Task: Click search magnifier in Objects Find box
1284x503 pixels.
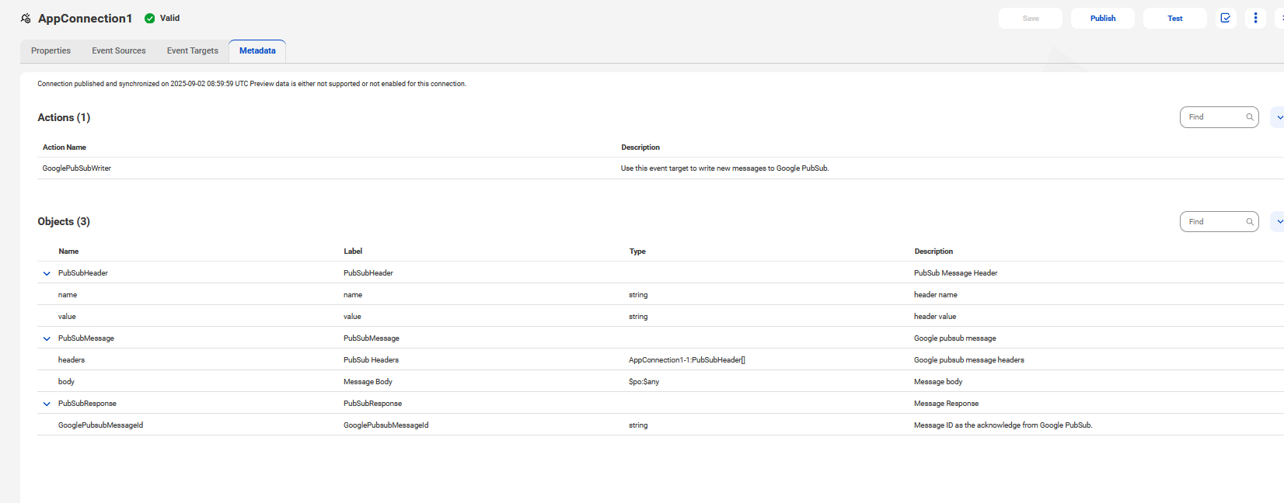Action: 1250,222
